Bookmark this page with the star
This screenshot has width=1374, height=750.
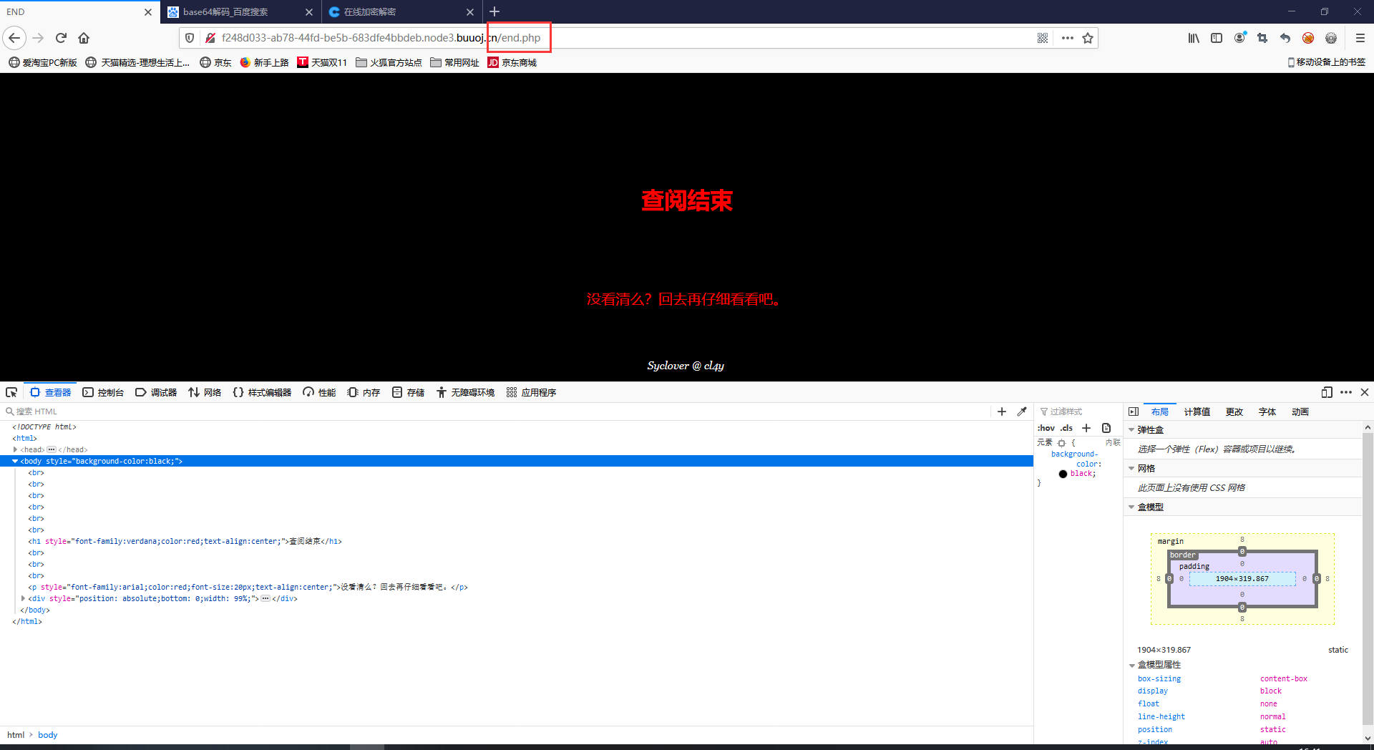[1088, 38]
